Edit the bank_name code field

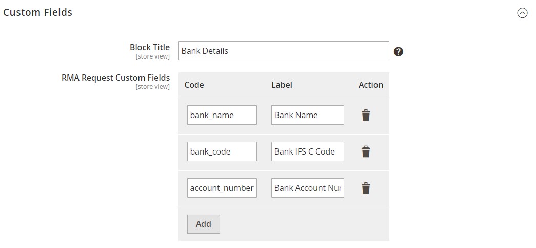222,115
